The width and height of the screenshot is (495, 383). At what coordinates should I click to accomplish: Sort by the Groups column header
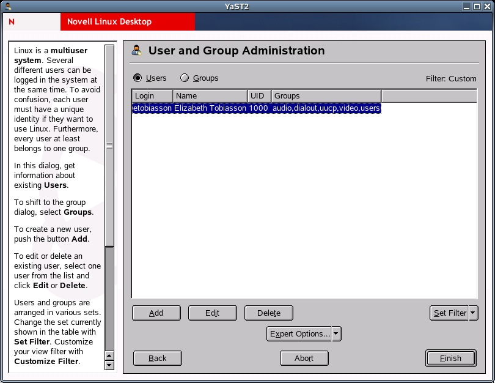326,95
